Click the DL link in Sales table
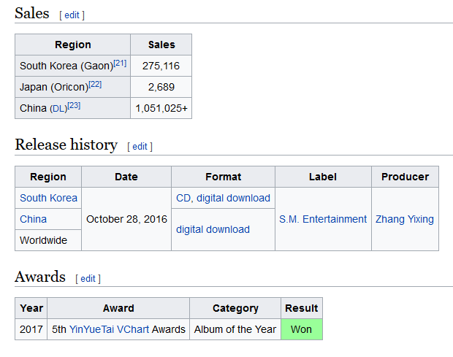 58,108
